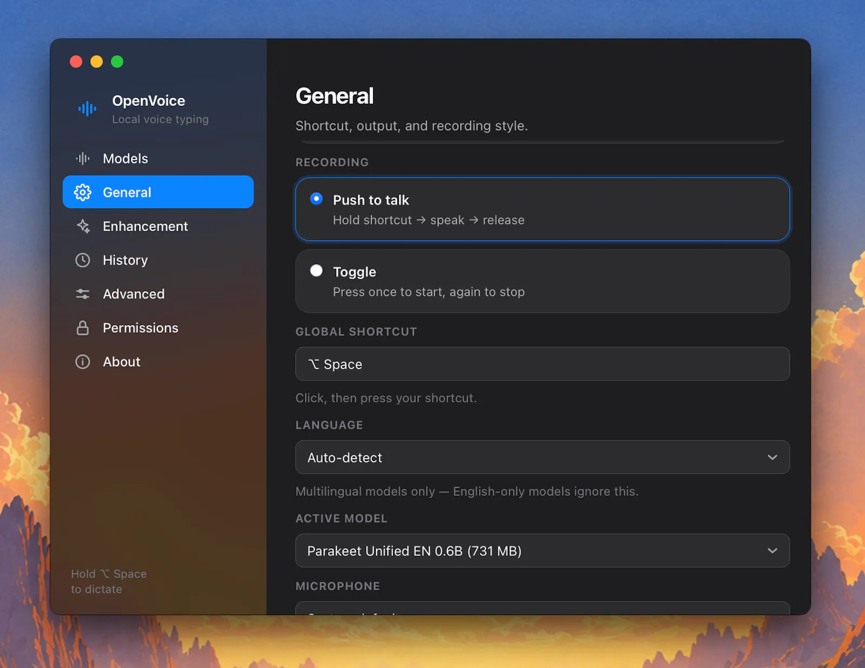Click the 'Click, then press your shortcut.' hint
The width and height of the screenshot is (865, 668).
click(386, 398)
